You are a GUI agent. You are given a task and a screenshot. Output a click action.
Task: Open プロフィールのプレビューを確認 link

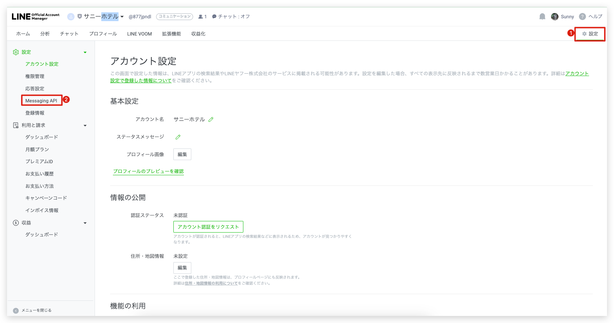pos(148,171)
